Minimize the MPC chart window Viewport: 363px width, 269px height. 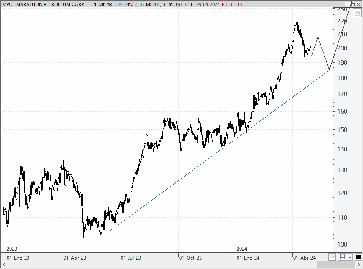click(347, 4)
